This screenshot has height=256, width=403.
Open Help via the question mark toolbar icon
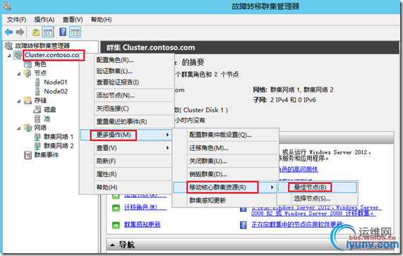click(63, 32)
